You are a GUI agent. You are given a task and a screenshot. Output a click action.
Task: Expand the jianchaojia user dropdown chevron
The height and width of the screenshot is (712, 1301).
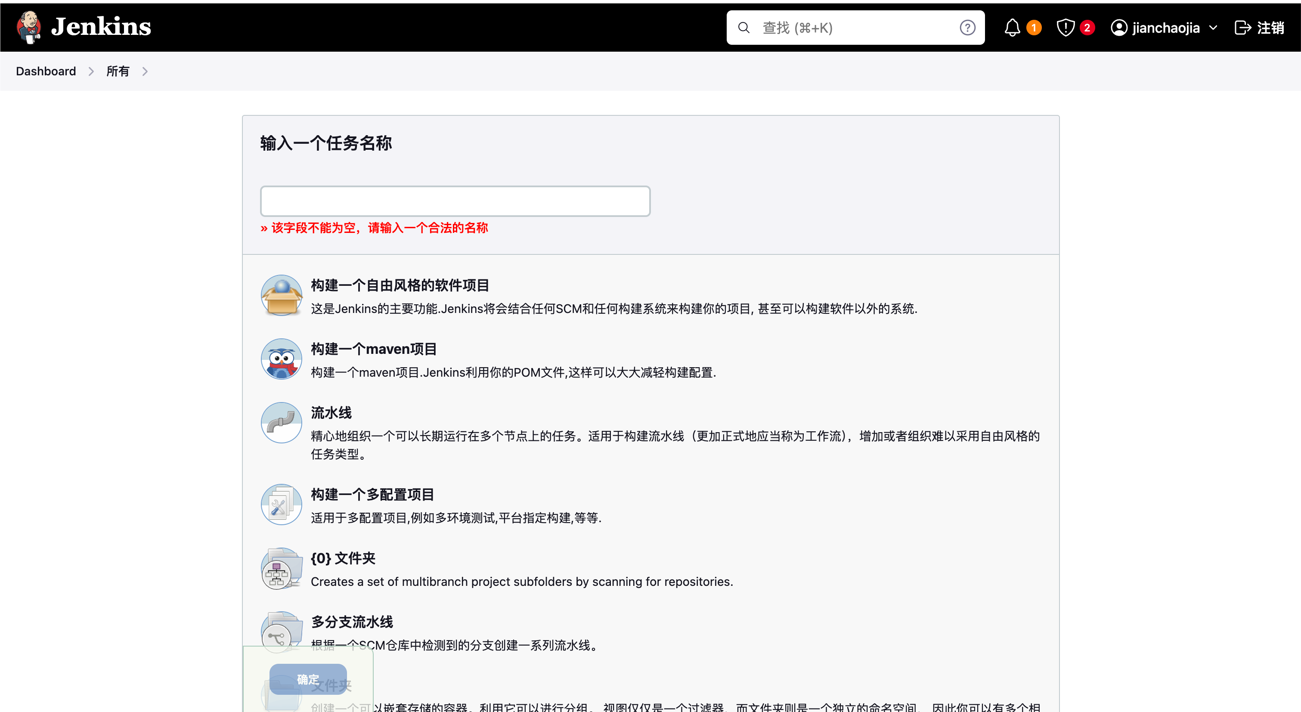[1213, 28]
